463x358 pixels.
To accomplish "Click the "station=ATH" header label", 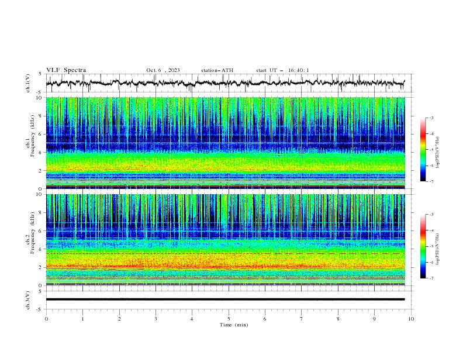I will (x=217, y=70).
